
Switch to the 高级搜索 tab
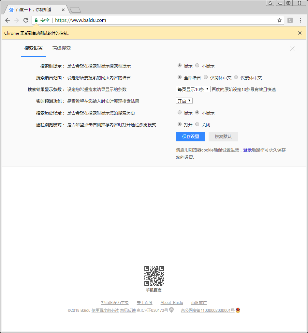(62, 48)
